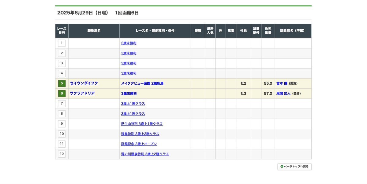
Task: Click affiliation text （美浦）
Action: (296, 94)
